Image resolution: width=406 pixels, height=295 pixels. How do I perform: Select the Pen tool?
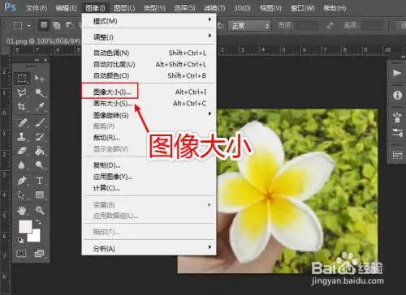click(x=22, y=180)
